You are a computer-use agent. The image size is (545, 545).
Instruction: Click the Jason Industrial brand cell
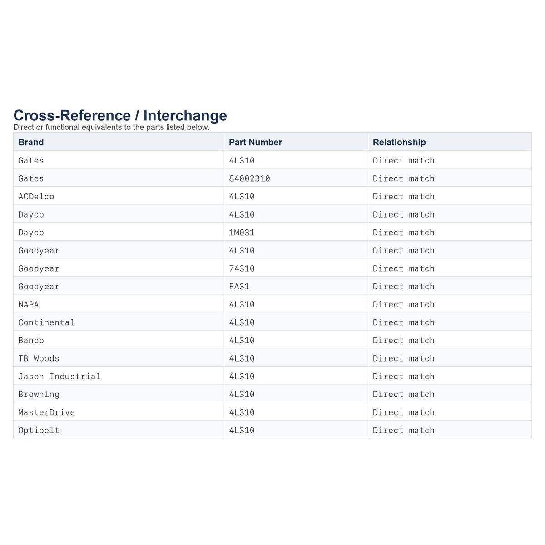tap(119, 377)
